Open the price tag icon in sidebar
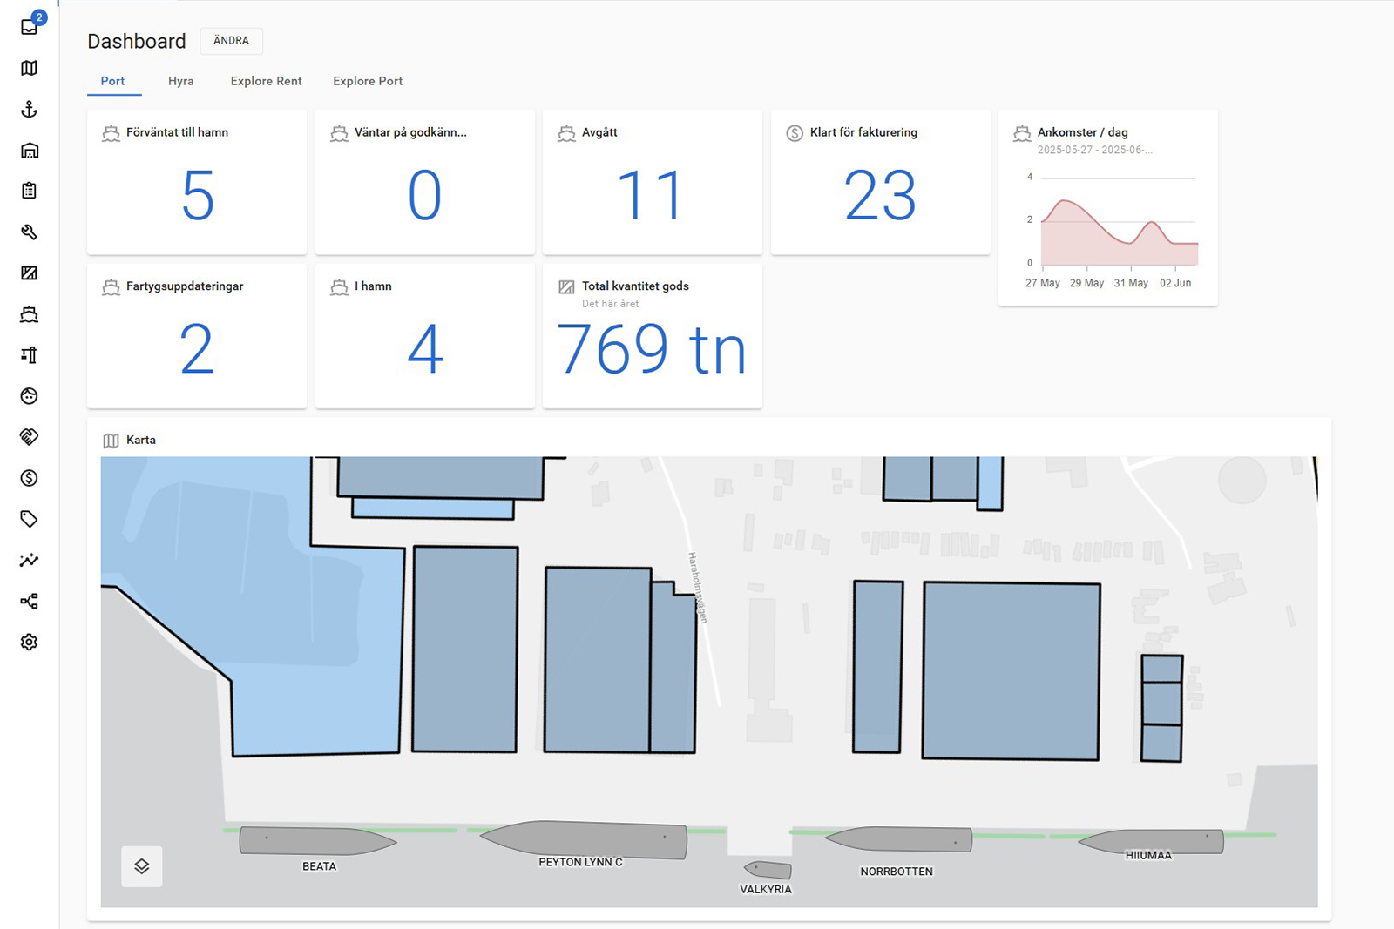Screen dimensions: 1394x929 (30, 519)
